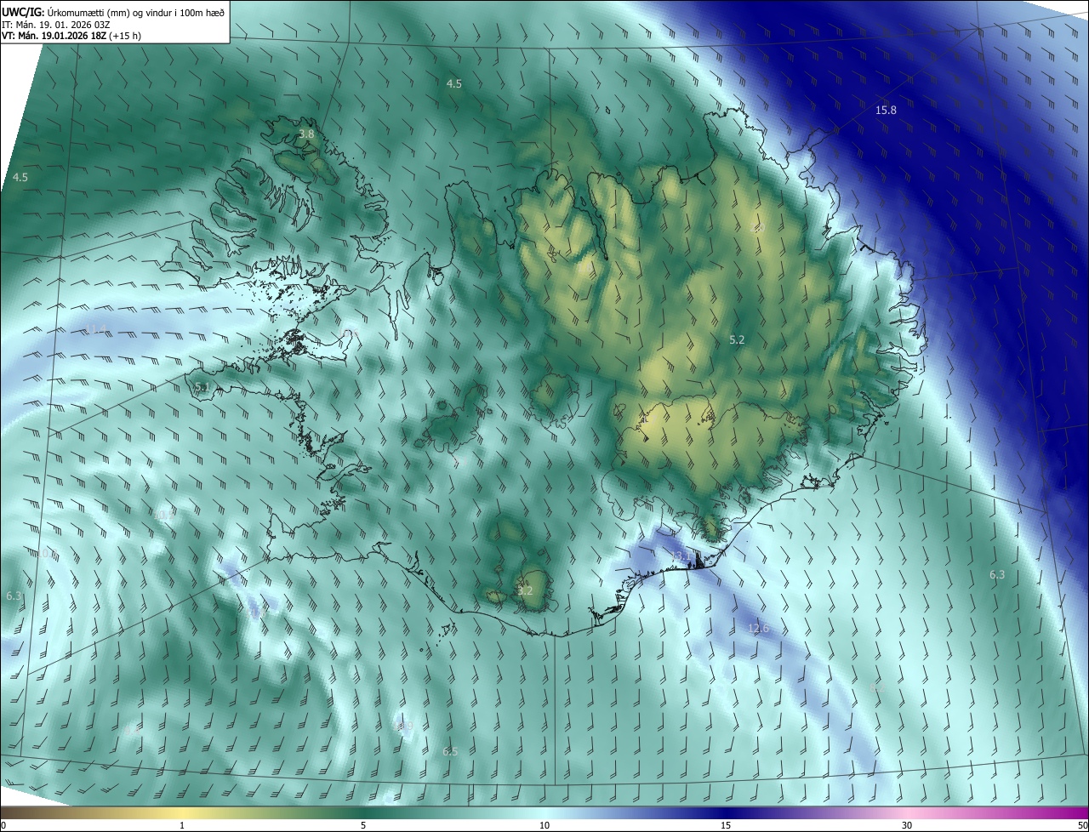Click the colorbar tick label '1'
The width and height of the screenshot is (1089, 832).
point(182,825)
